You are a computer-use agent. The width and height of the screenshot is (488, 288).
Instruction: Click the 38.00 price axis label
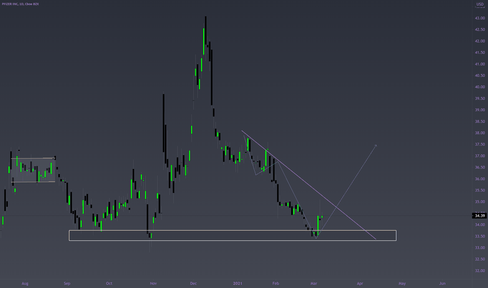click(480, 133)
